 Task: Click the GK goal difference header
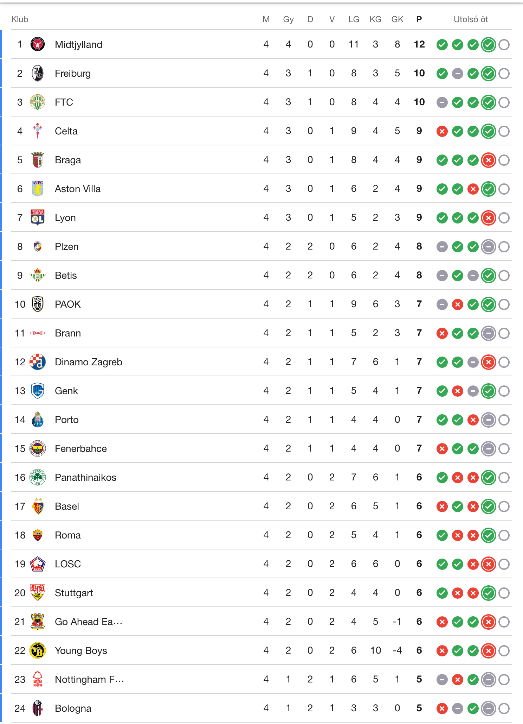click(397, 19)
